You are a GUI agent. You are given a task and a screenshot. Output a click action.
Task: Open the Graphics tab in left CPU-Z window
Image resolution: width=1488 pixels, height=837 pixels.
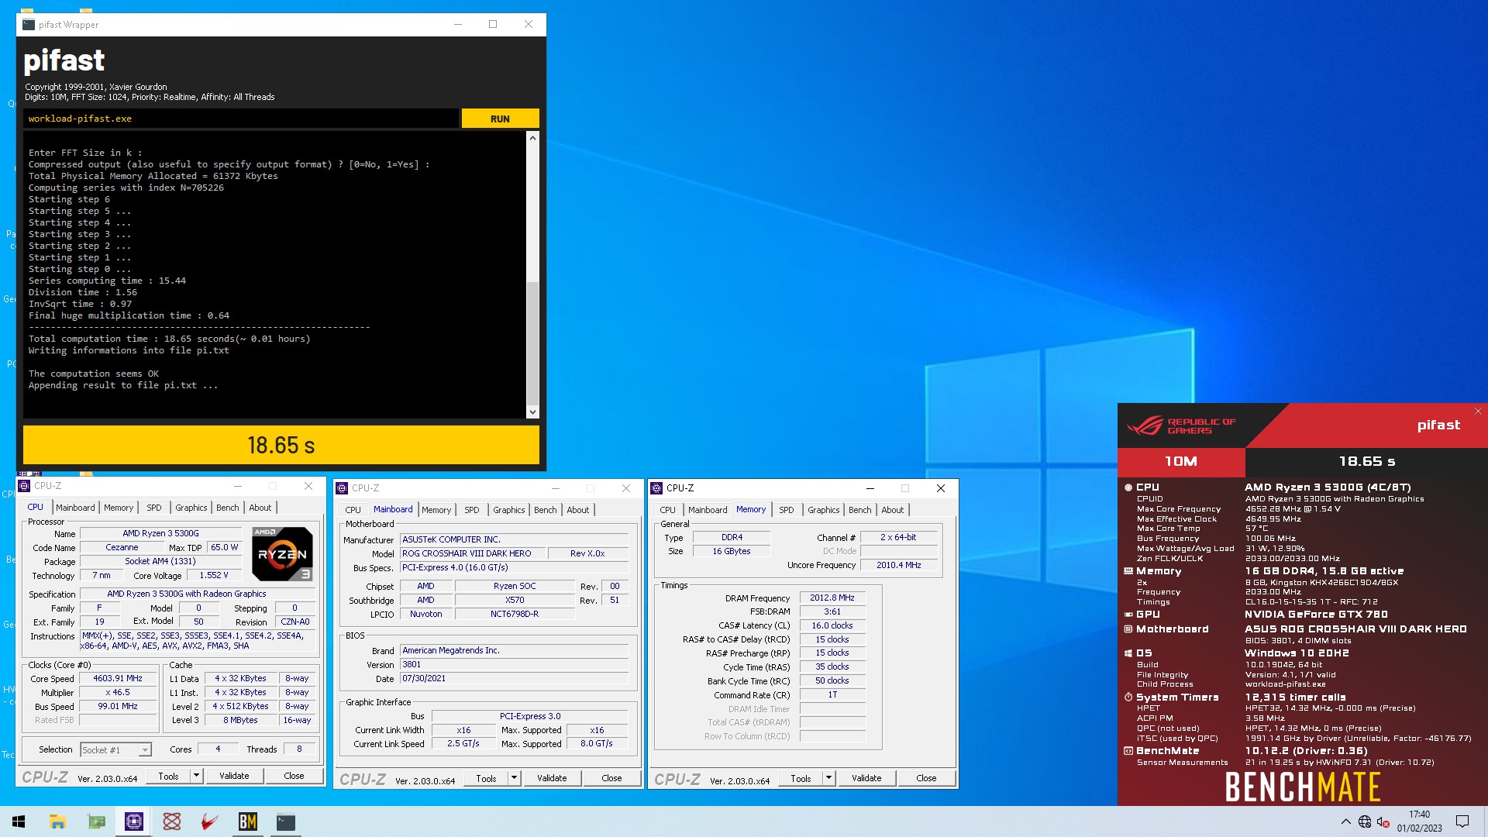click(191, 508)
